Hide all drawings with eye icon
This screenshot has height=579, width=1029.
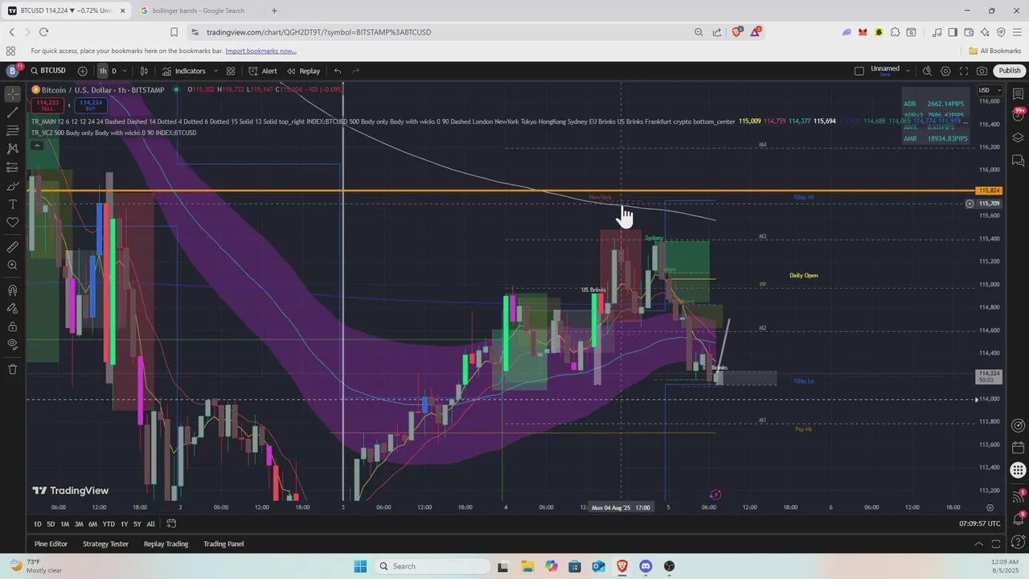(x=12, y=345)
